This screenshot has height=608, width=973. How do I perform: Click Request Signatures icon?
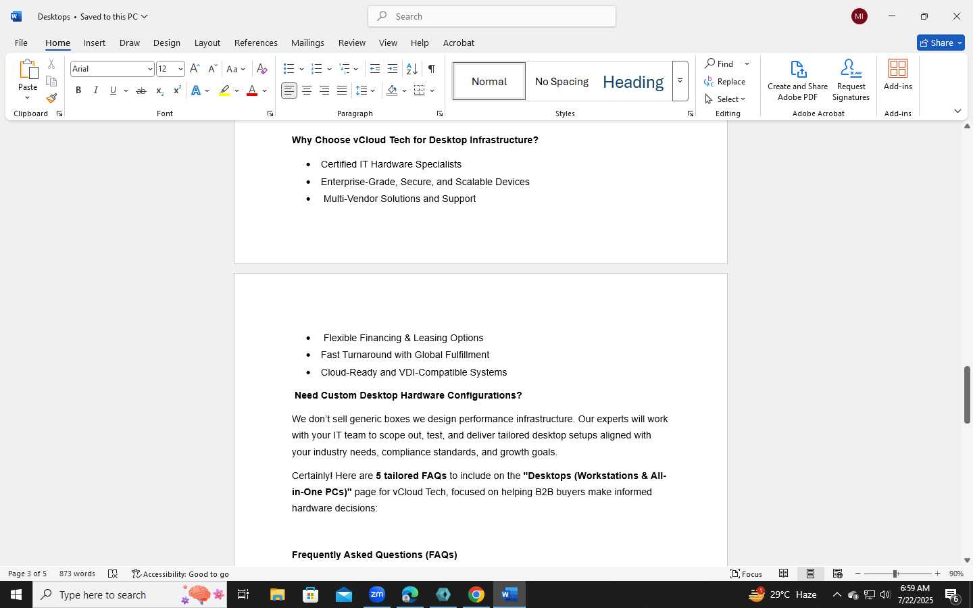click(x=851, y=80)
